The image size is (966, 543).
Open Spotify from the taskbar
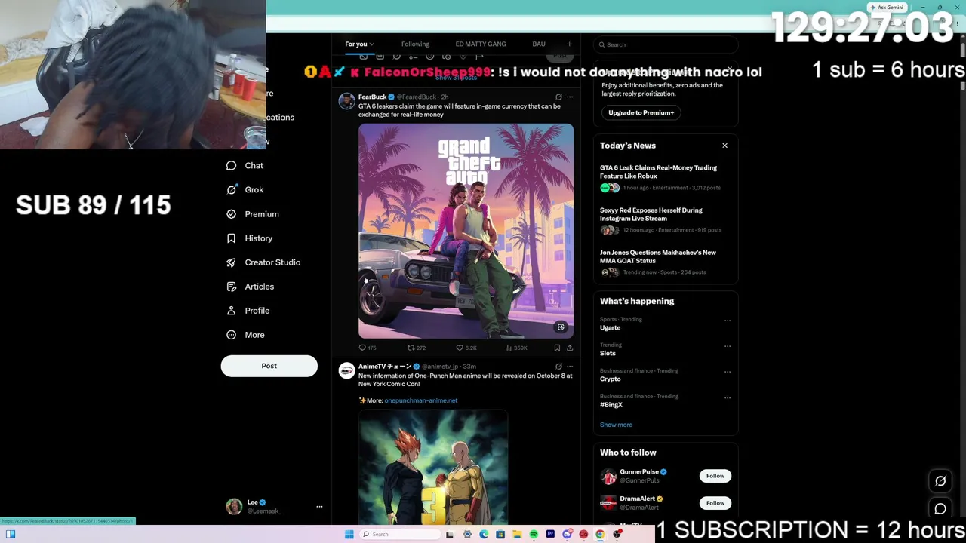tap(534, 535)
